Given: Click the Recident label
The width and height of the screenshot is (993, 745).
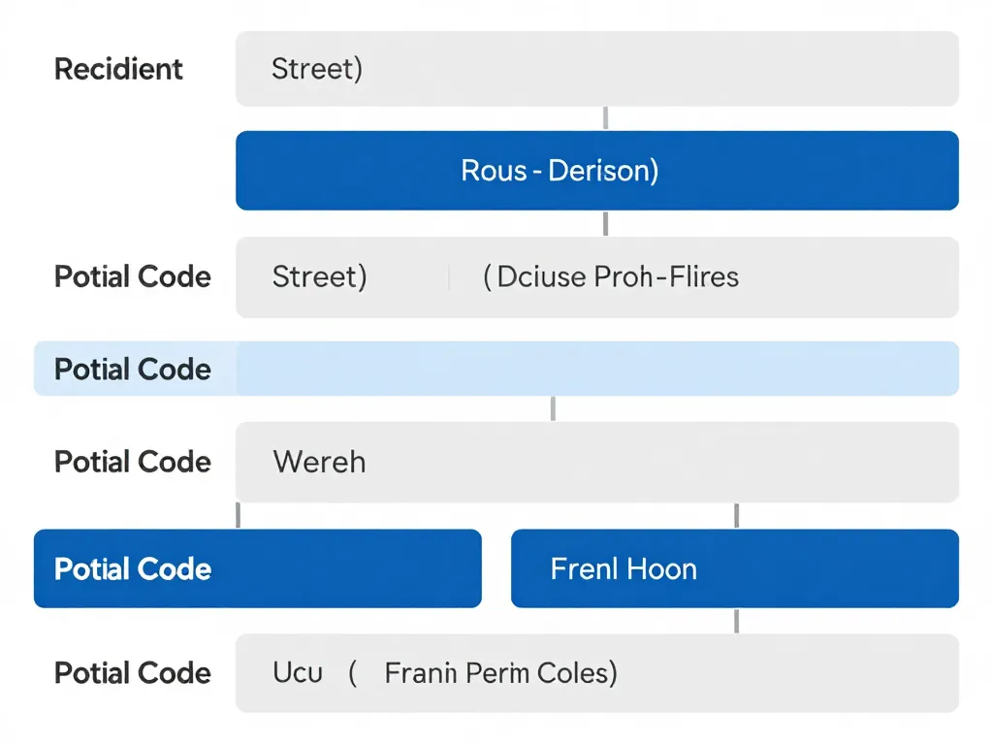Looking at the screenshot, I should click(118, 70).
